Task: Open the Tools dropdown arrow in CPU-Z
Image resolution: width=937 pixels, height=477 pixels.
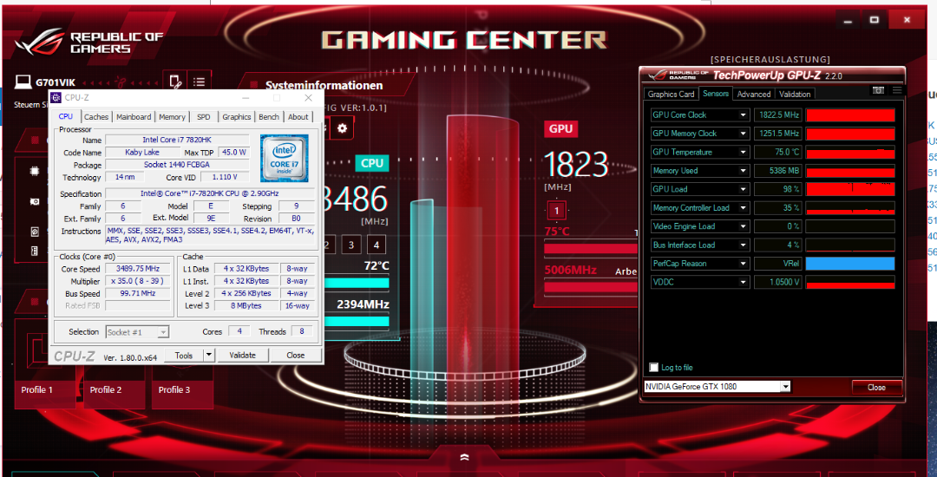Action: point(208,356)
